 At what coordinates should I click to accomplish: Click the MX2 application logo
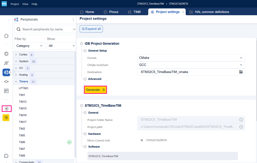(4, 4)
